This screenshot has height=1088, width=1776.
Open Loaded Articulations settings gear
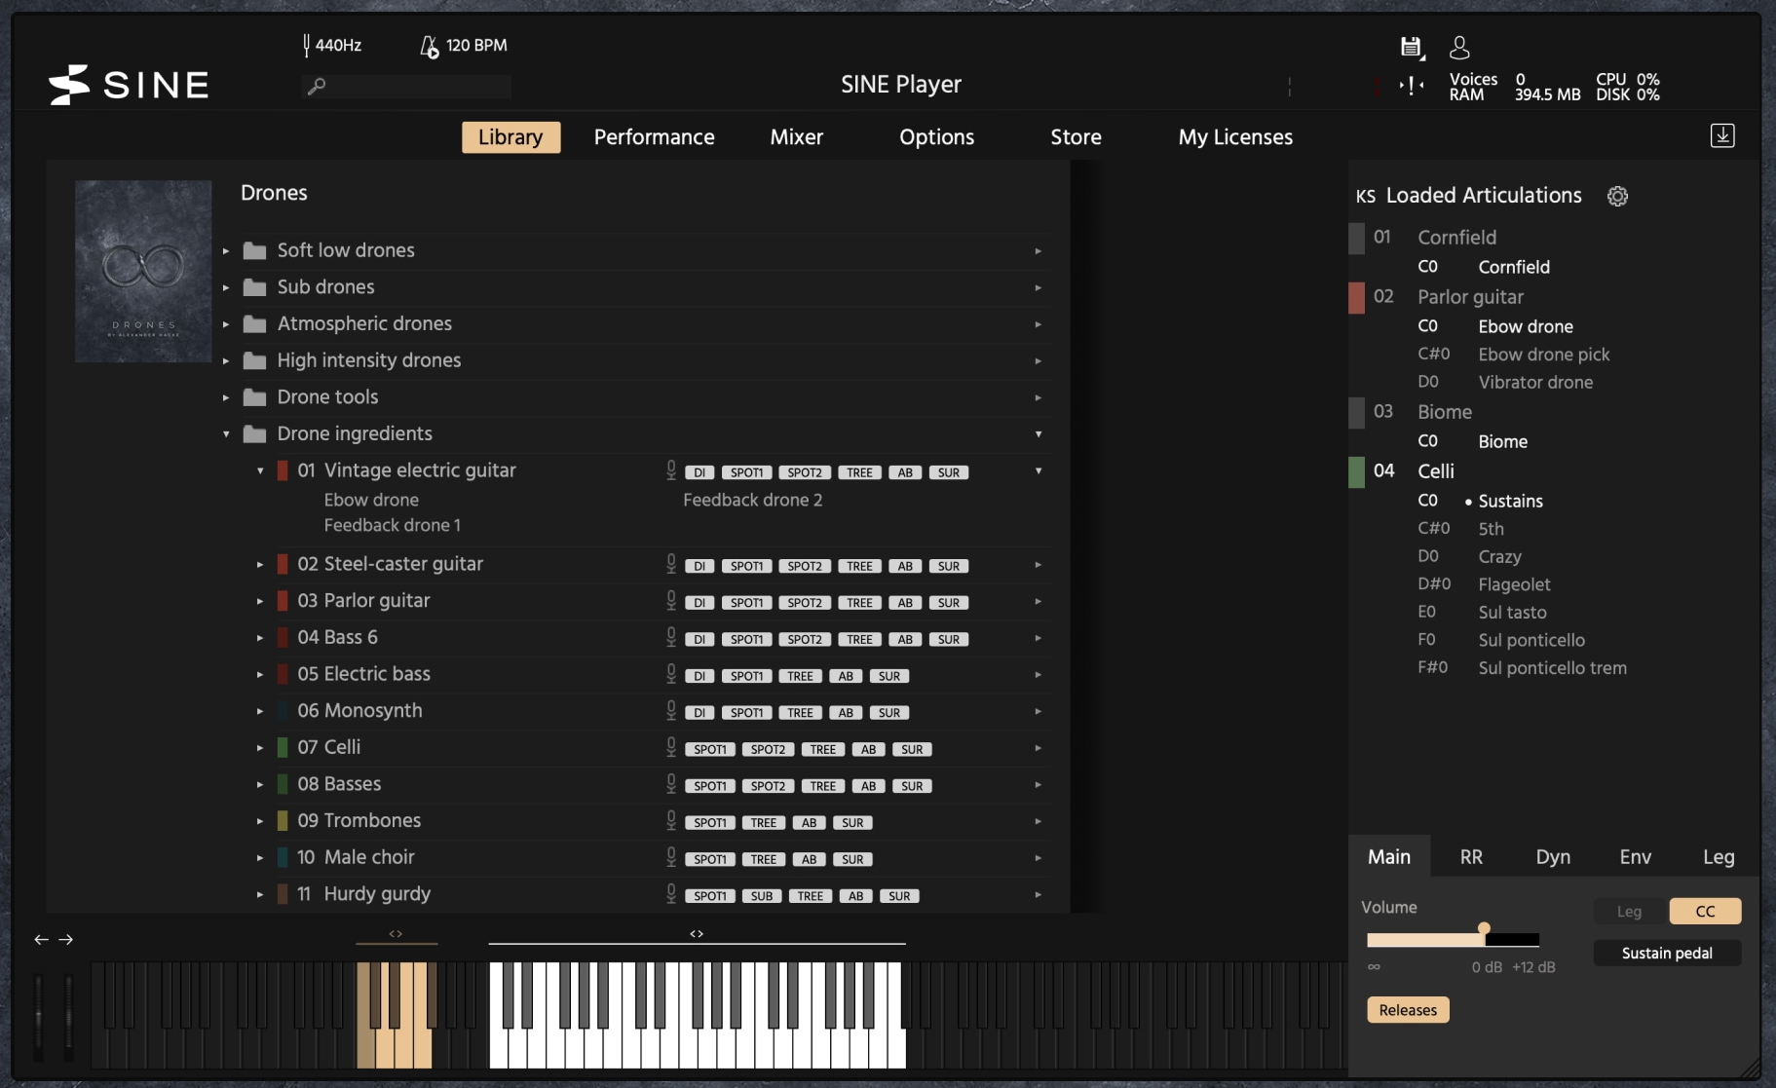click(x=1617, y=196)
